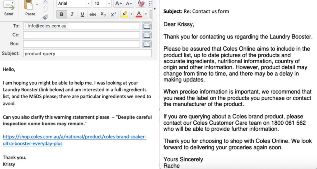
Task: Open the font size 10 dropdown
Action: 109,3
